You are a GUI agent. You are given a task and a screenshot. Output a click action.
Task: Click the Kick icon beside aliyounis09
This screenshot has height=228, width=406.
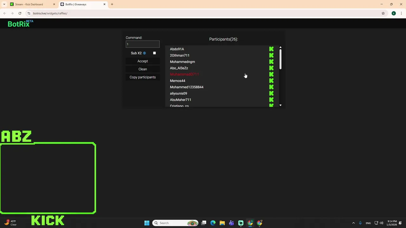[271, 93]
